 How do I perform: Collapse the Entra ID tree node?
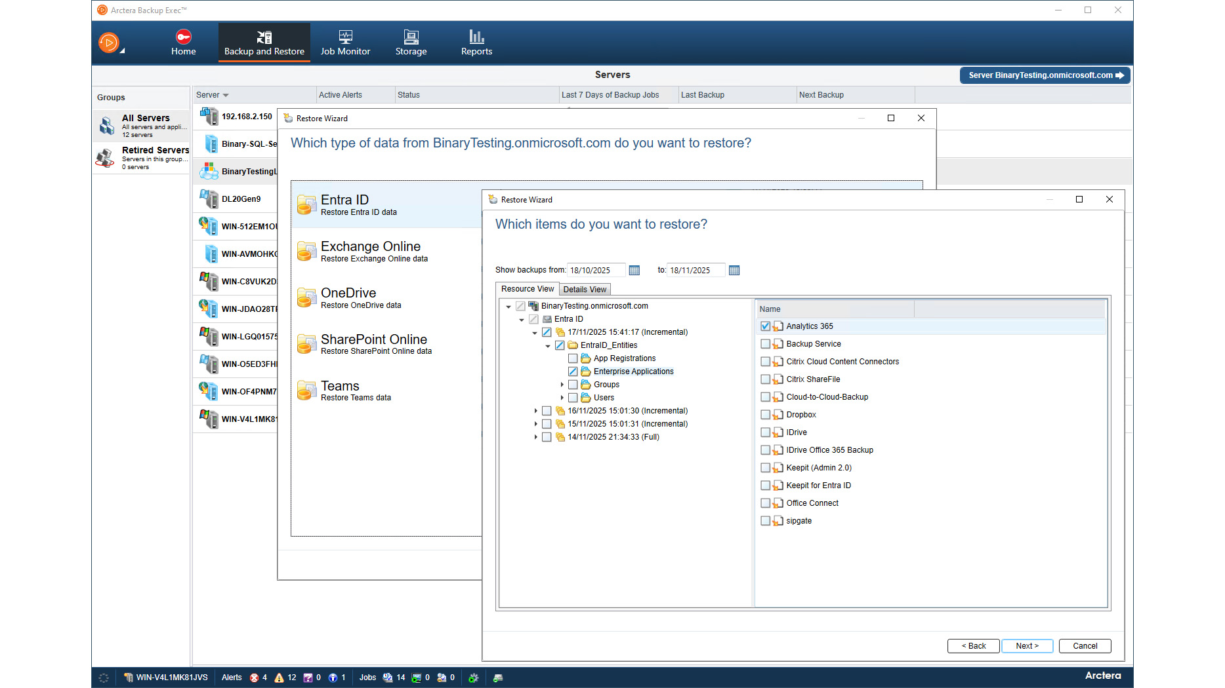click(x=521, y=318)
